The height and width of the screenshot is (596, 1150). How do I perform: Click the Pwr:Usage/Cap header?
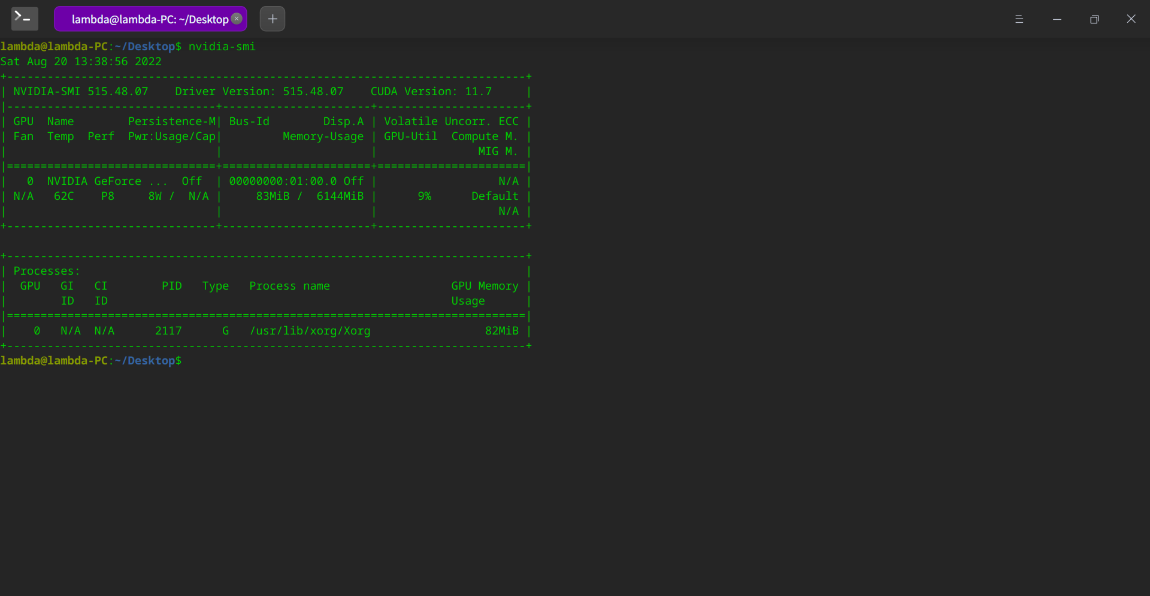click(x=172, y=136)
